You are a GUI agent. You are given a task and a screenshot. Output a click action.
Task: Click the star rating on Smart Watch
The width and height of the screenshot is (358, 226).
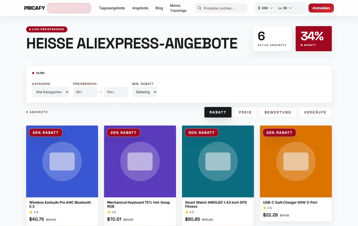coord(189,212)
